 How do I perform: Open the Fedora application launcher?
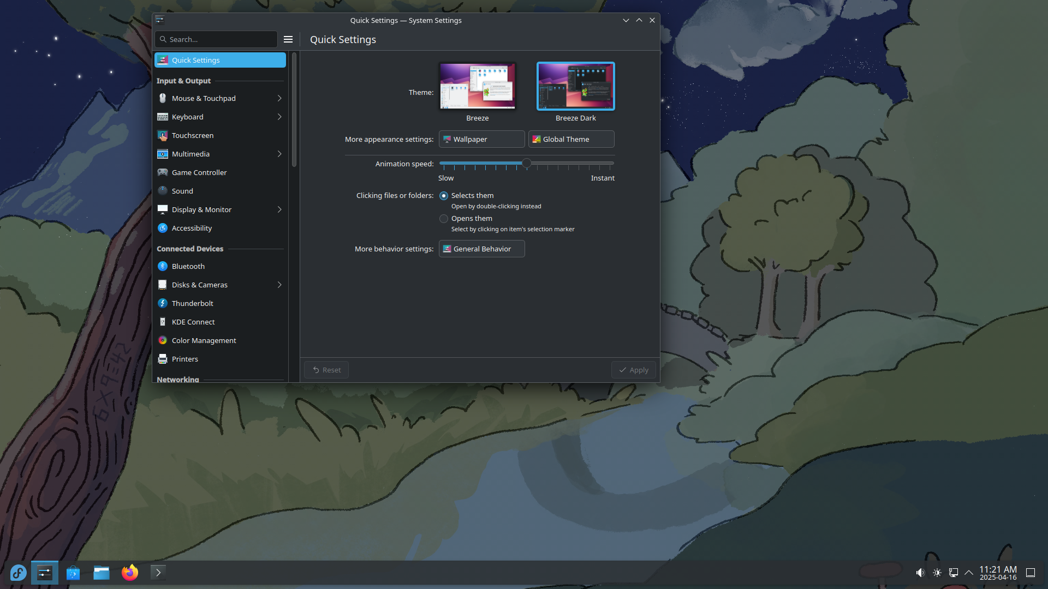(x=18, y=573)
